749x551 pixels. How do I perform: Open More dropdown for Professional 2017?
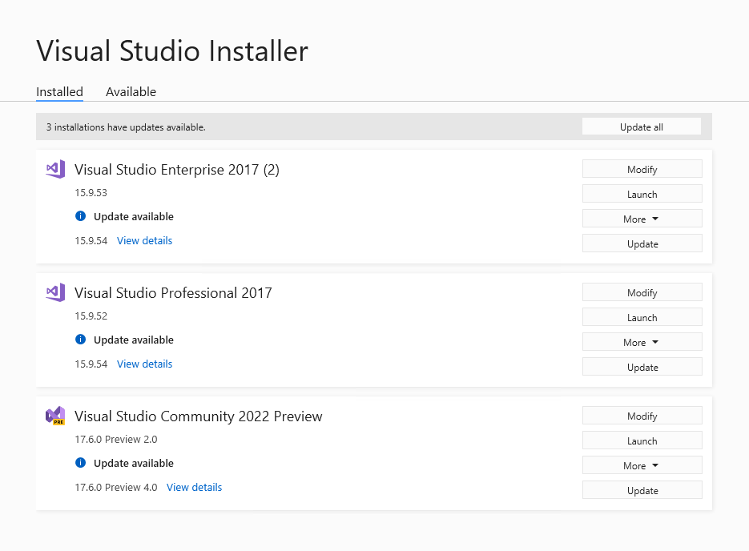click(x=642, y=342)
